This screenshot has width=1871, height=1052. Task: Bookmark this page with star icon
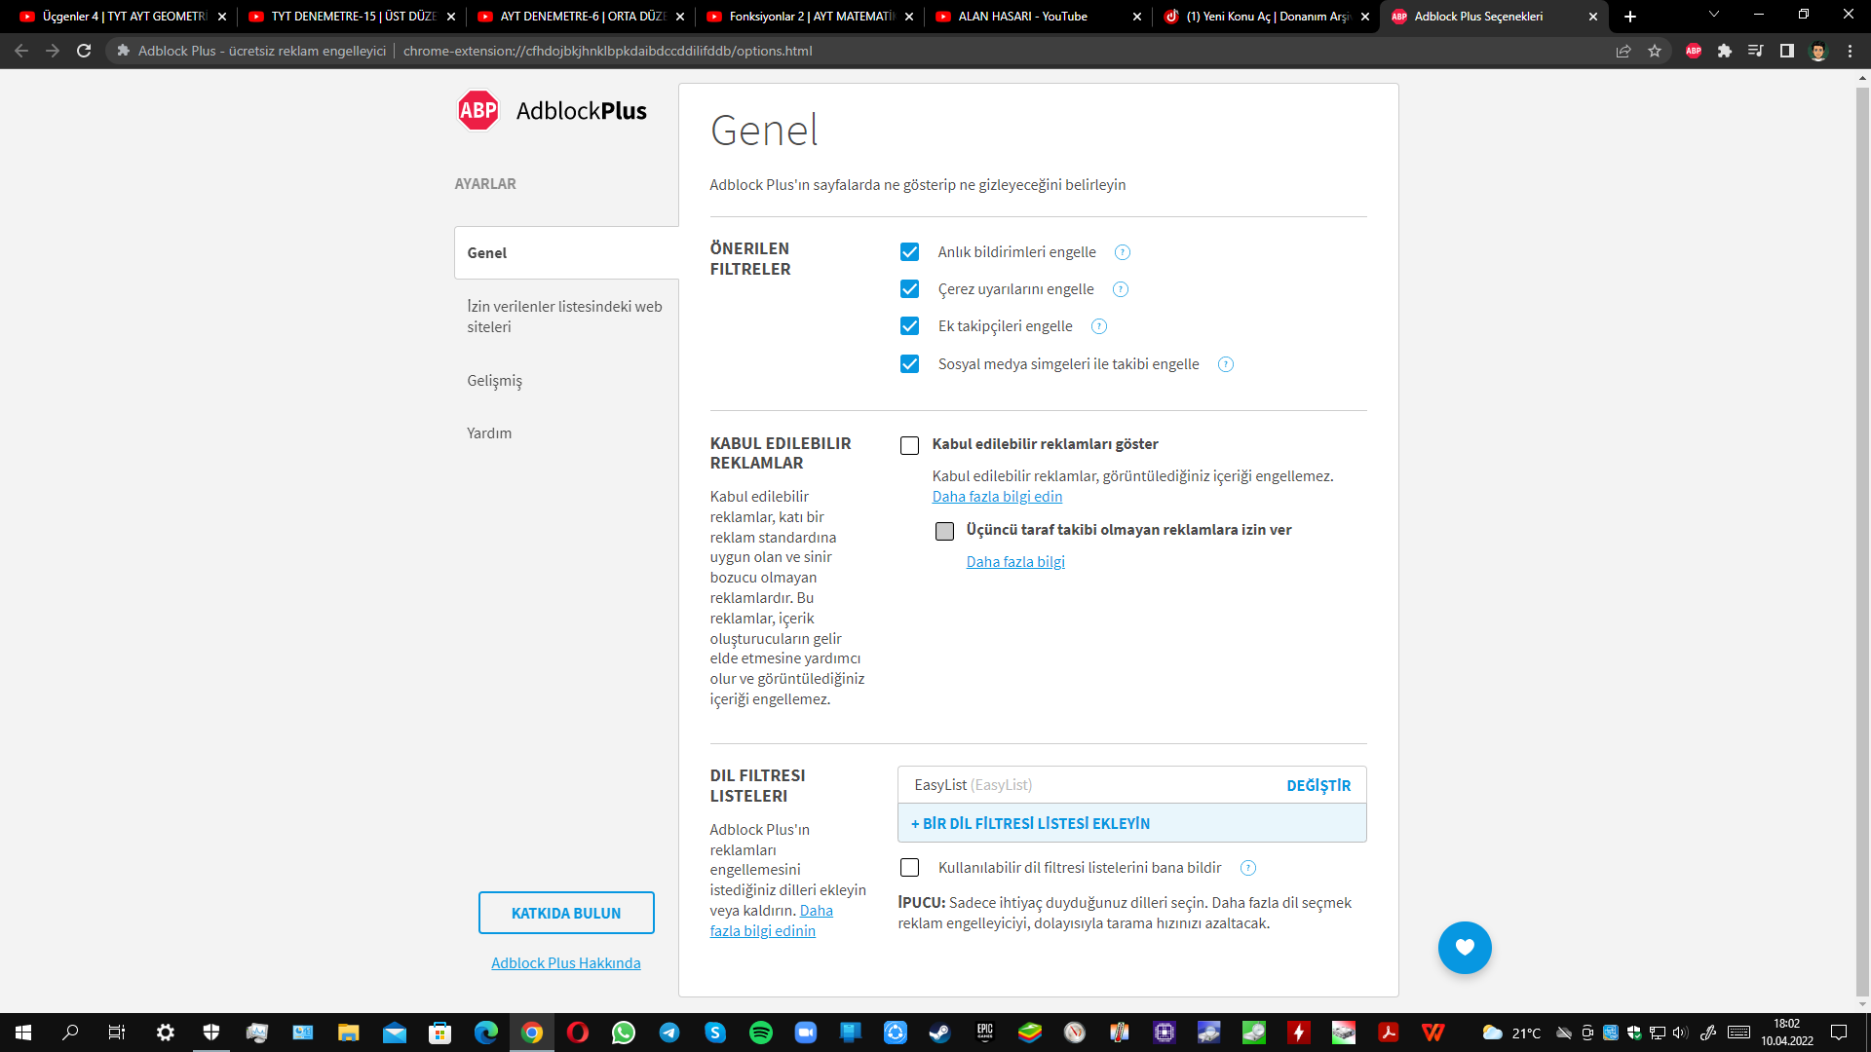coord(1655,51)
